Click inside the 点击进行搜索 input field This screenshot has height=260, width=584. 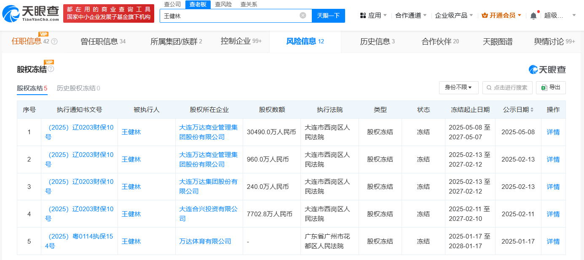[510, 88]
